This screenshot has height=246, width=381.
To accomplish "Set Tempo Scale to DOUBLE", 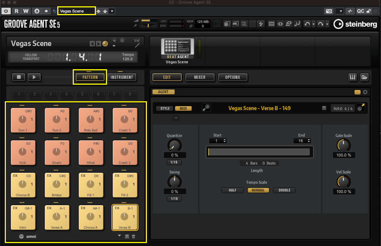I will coord(284,190).
